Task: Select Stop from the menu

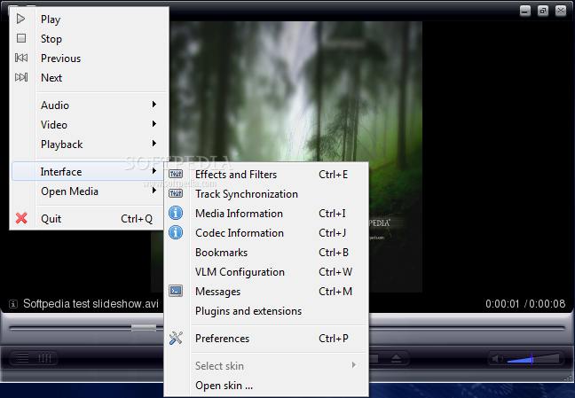Action: click(x=88, y=38)
